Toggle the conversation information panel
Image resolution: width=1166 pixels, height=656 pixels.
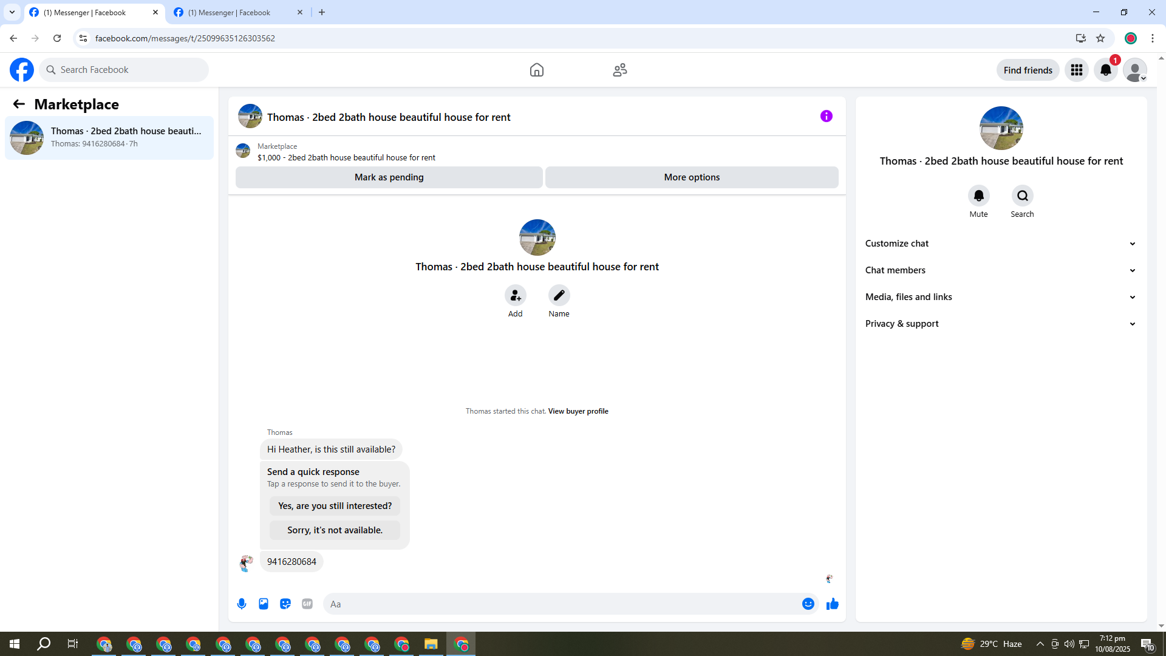[826, 116]
